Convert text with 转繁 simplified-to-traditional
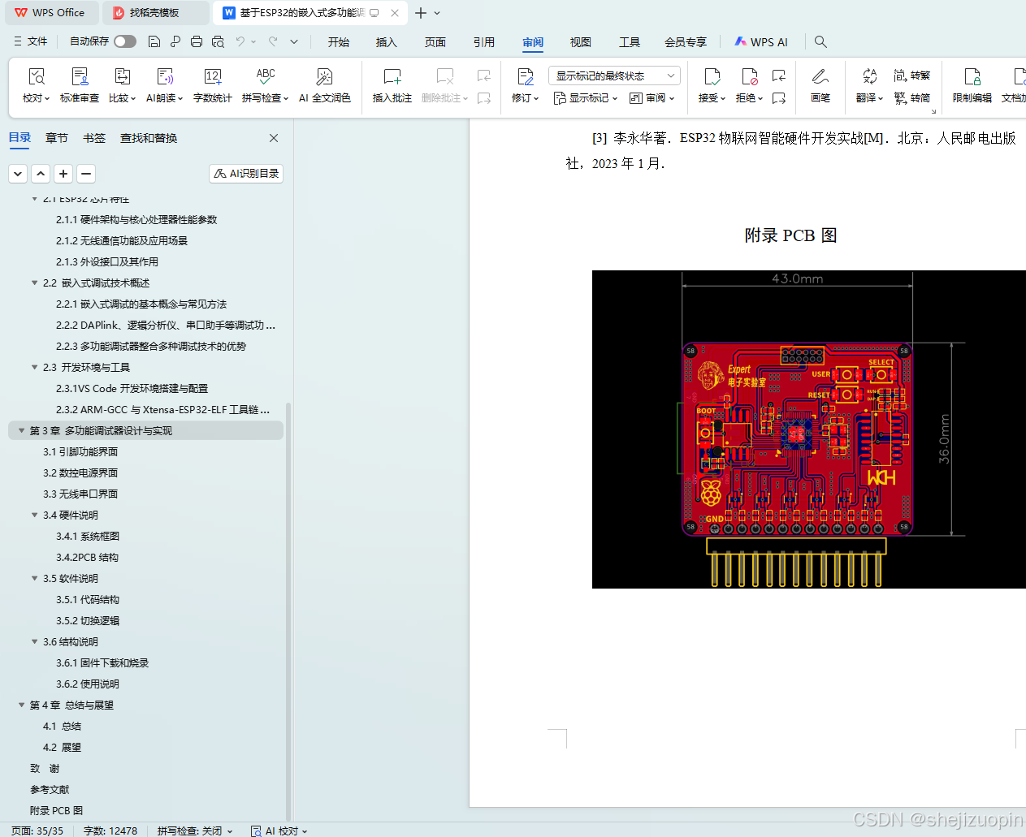The width and height of the screenshot is (1026, 837). pos(912,74)
